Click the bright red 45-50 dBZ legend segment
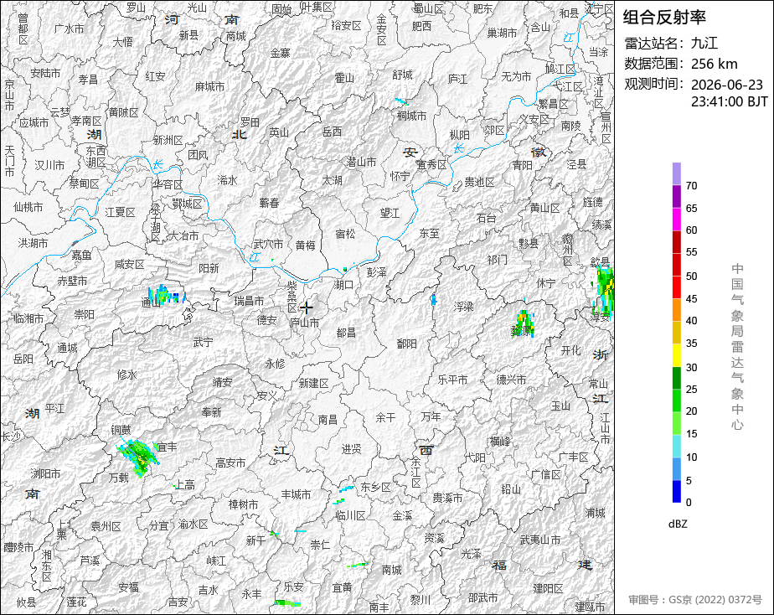 [677, 287]
